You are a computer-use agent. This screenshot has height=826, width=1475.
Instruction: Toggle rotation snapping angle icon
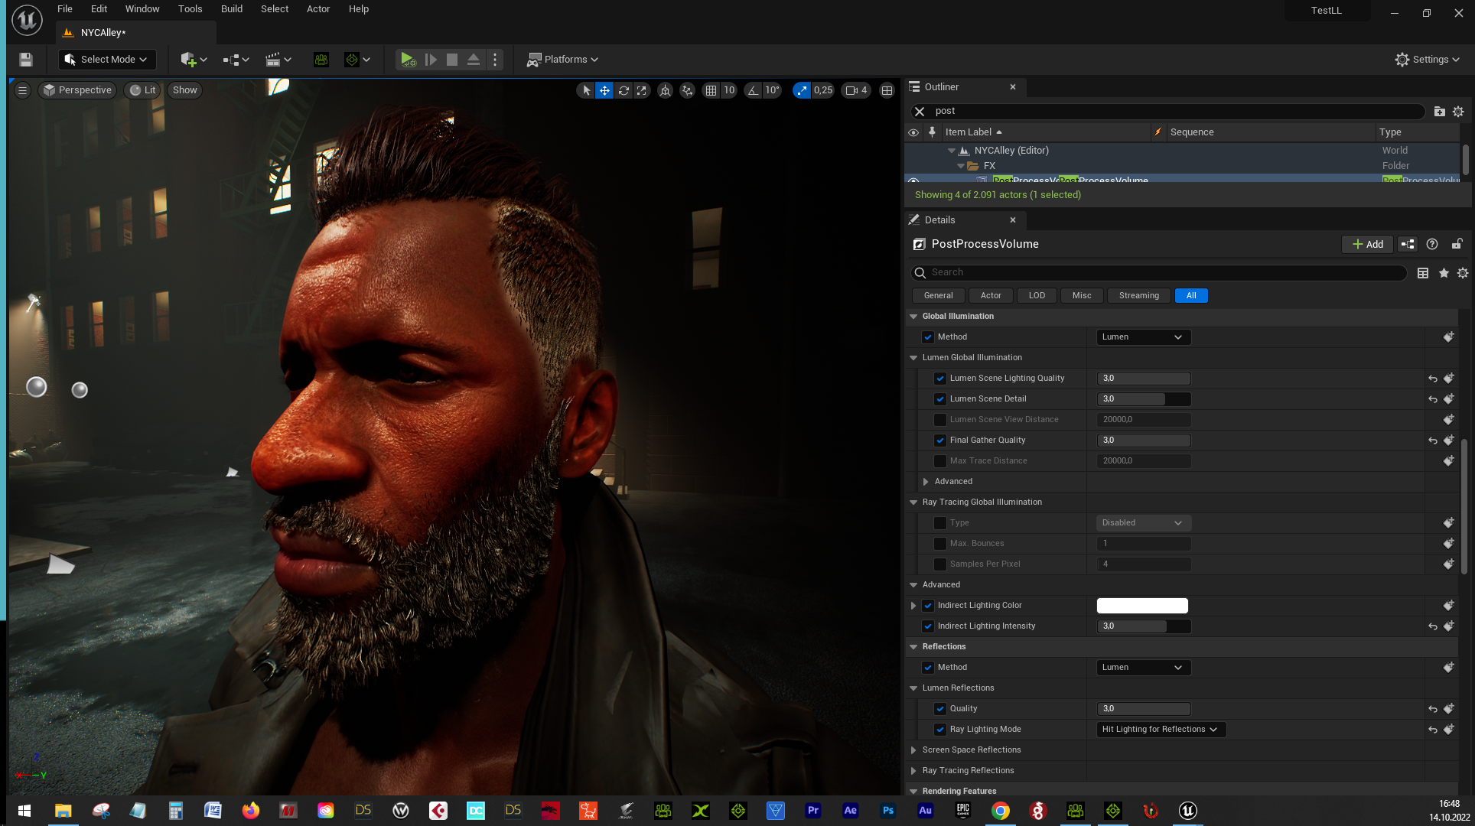click(x=754, y=90)
